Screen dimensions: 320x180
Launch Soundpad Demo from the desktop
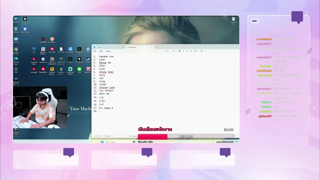pyautogui.click(x=34, y=61)
